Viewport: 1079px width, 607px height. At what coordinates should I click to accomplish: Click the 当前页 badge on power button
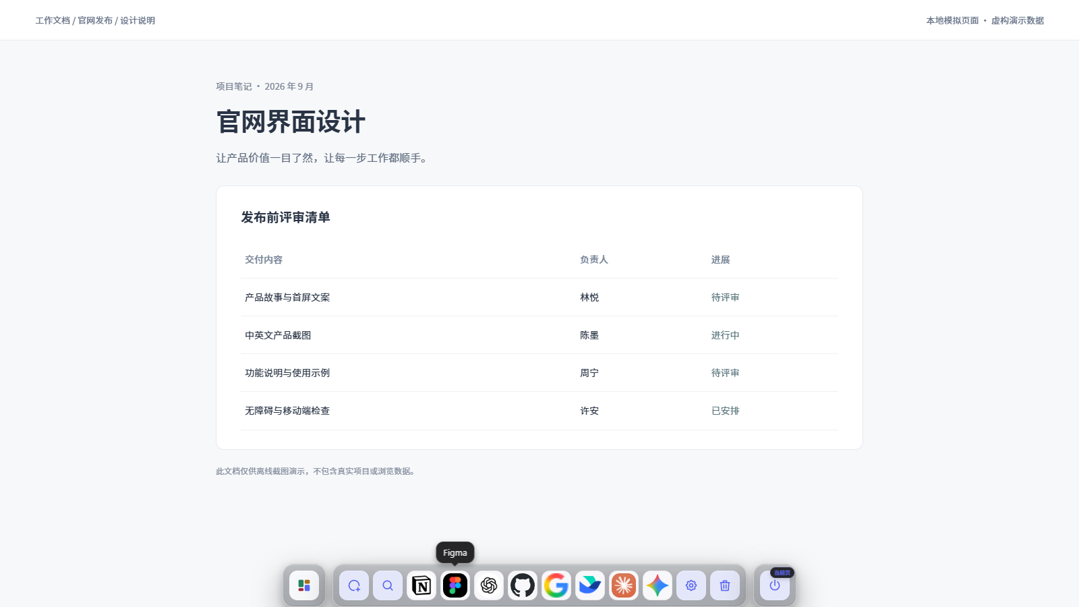782,573
